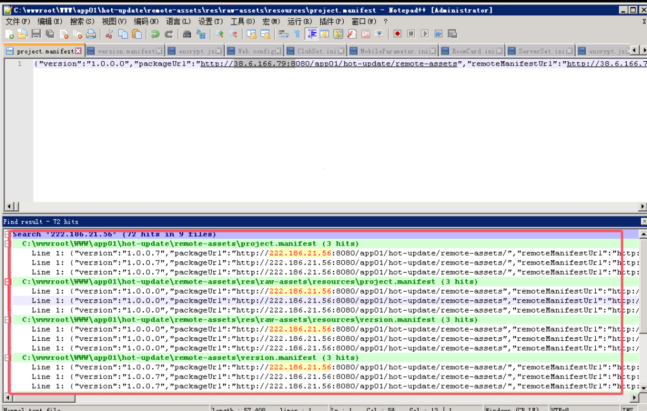Start macro recording with red circle icon

397,34
